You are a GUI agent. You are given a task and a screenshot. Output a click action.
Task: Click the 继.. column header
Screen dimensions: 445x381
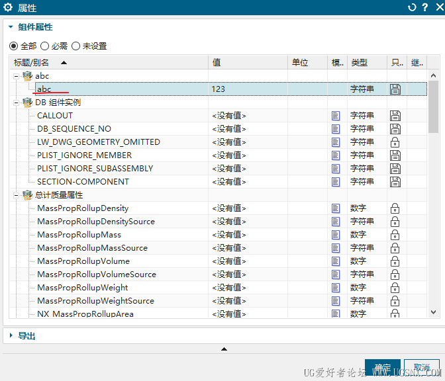tap(417, 62)
